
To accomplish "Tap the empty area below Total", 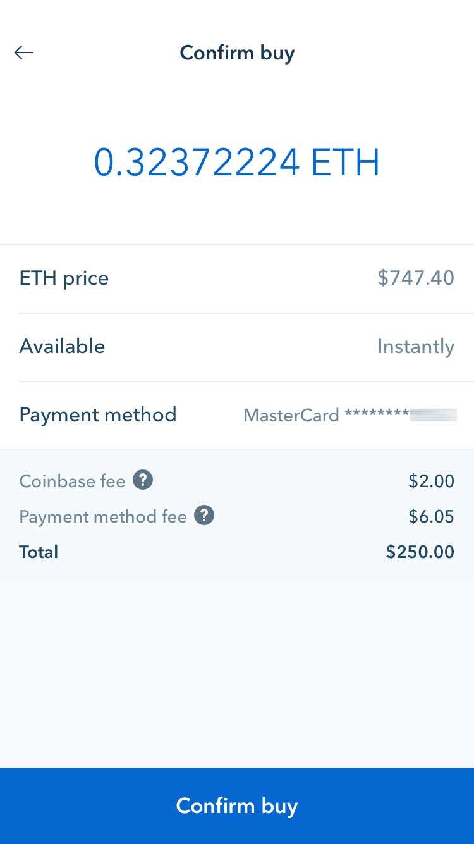I will tap(237, 664).
